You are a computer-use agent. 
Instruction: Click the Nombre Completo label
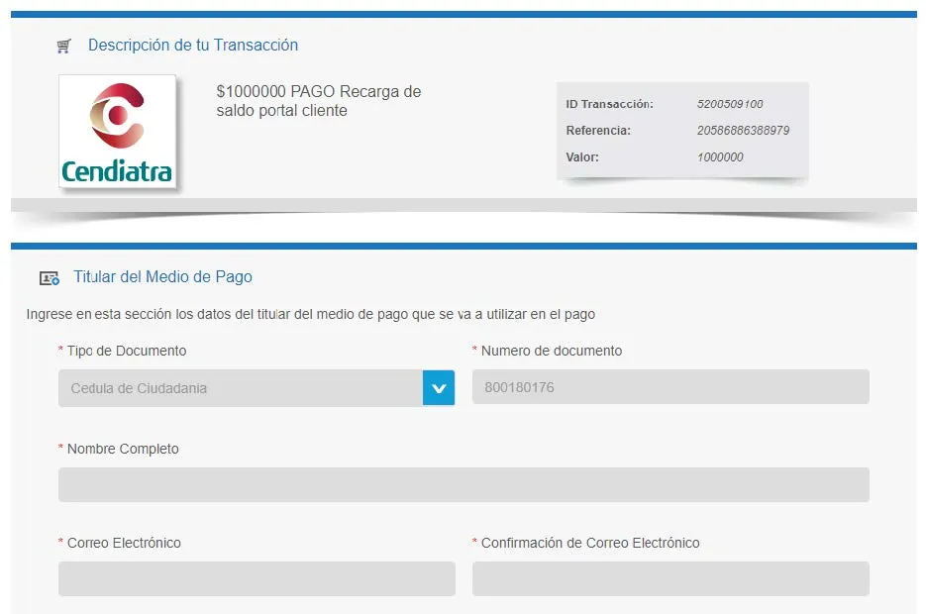pos(123,449)
